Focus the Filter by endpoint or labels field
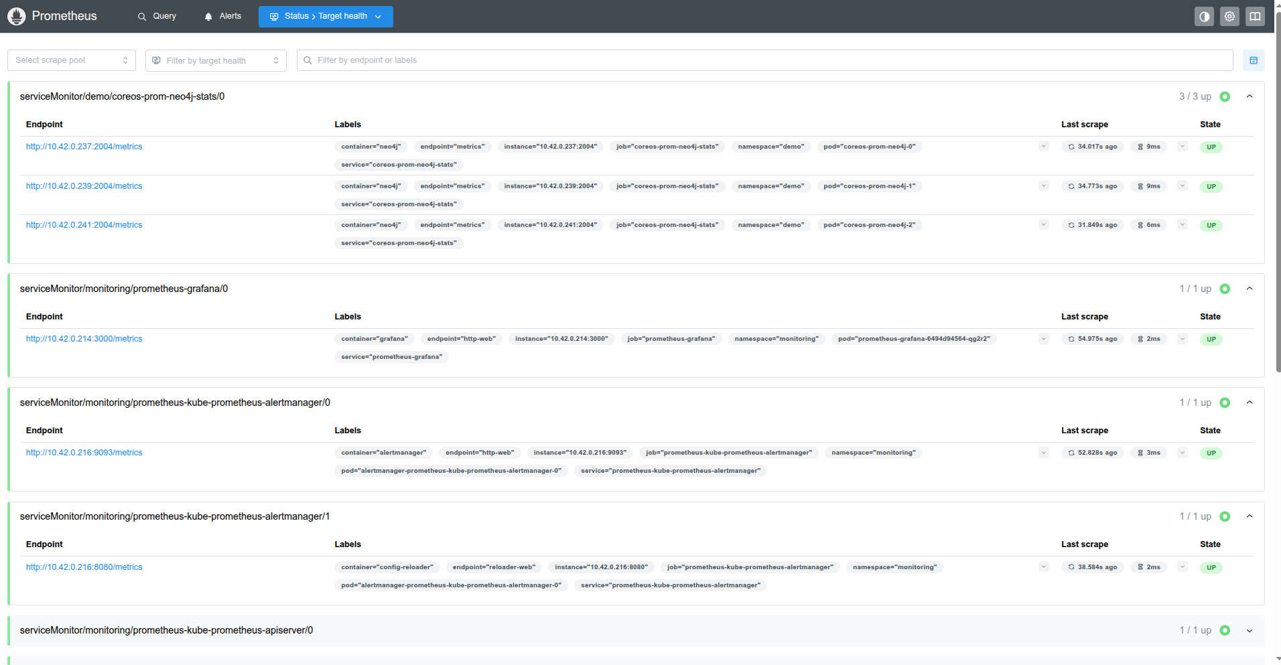 (764, 60)
